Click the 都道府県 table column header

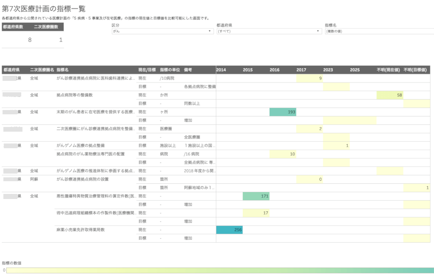coord(11,69)
